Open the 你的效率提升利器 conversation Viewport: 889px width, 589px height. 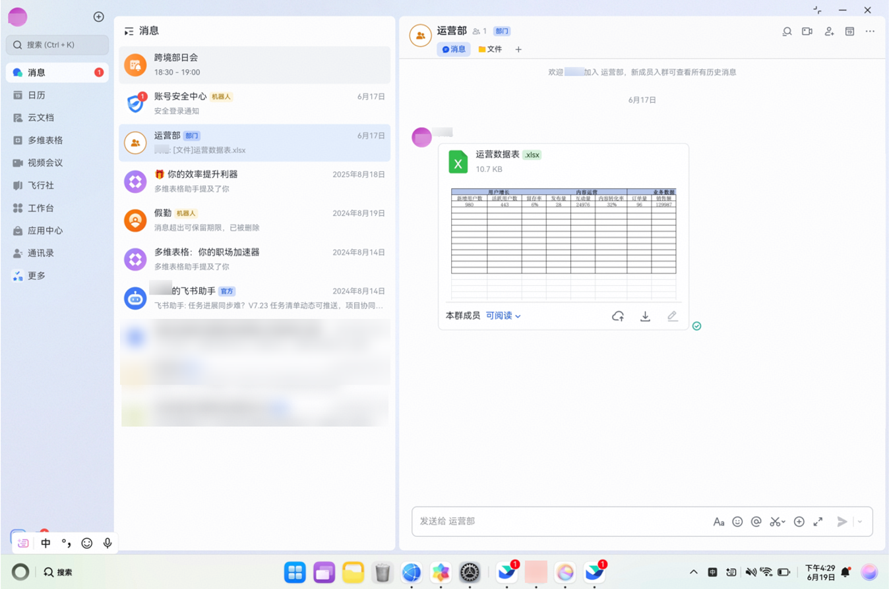click(x=255, y=181)
